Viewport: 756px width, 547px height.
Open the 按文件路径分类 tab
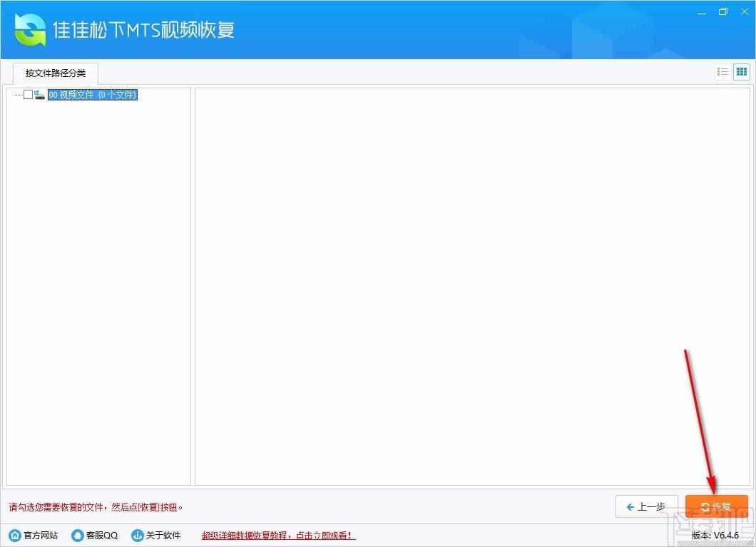56,73
